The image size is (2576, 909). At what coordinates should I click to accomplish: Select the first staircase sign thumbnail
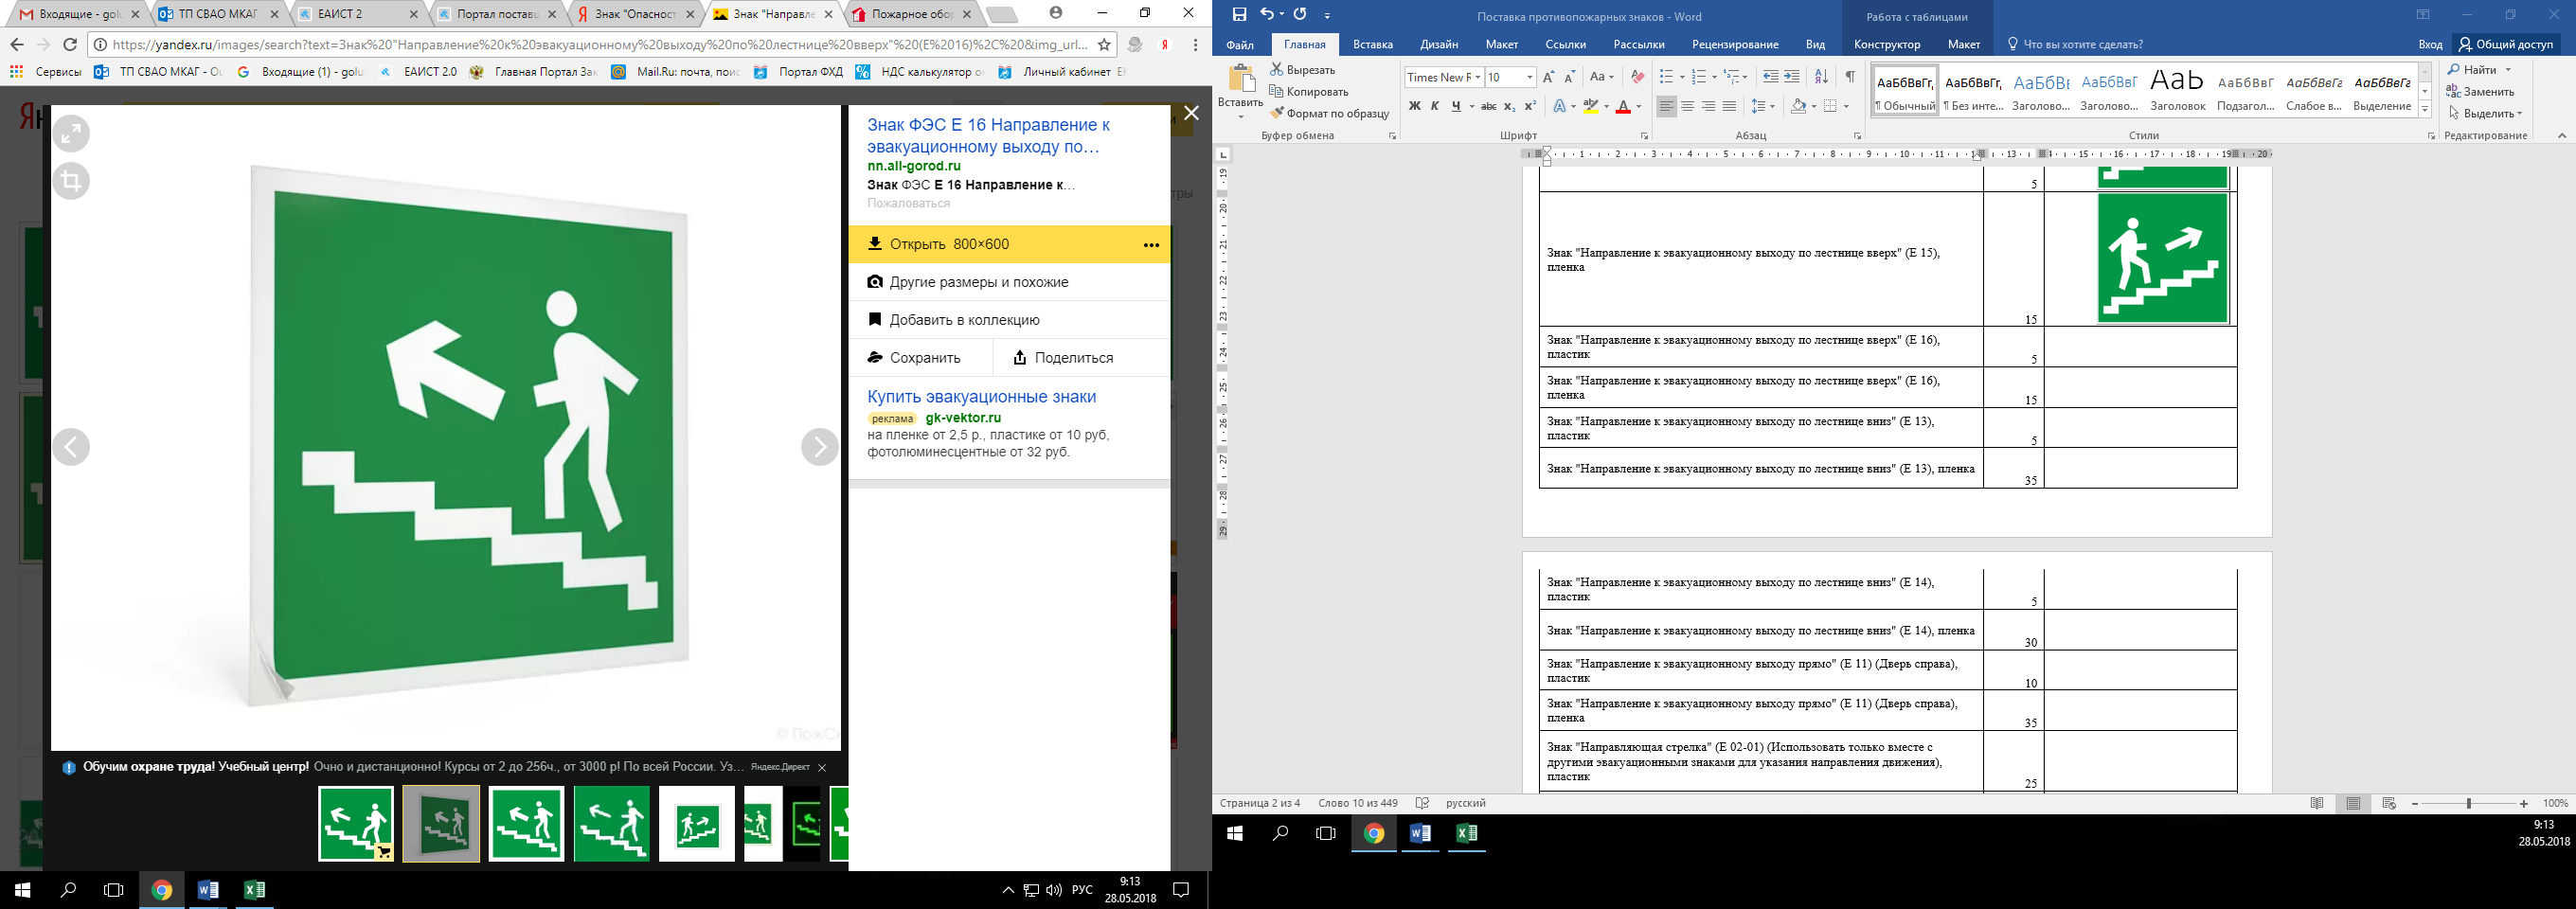tap(356, 824)
